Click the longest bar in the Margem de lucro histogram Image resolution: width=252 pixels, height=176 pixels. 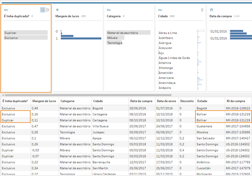(x=81, y=38)
